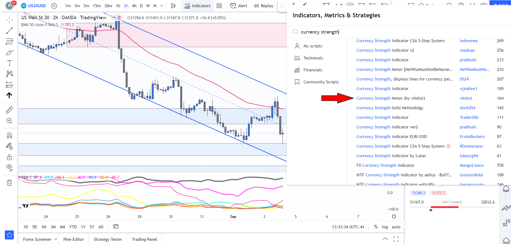Open the go to date picker
The width and height of the screenshot is (511, 244).
pyautogui.click(x=116, y=227)
